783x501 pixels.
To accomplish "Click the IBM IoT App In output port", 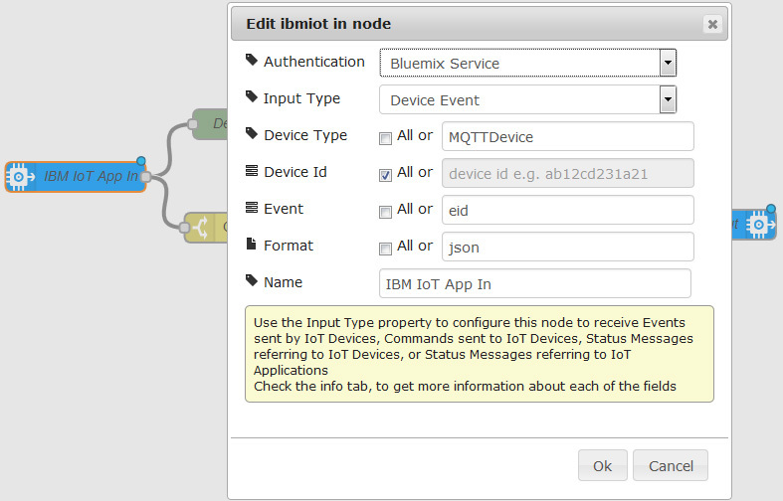I will (146, 177).
